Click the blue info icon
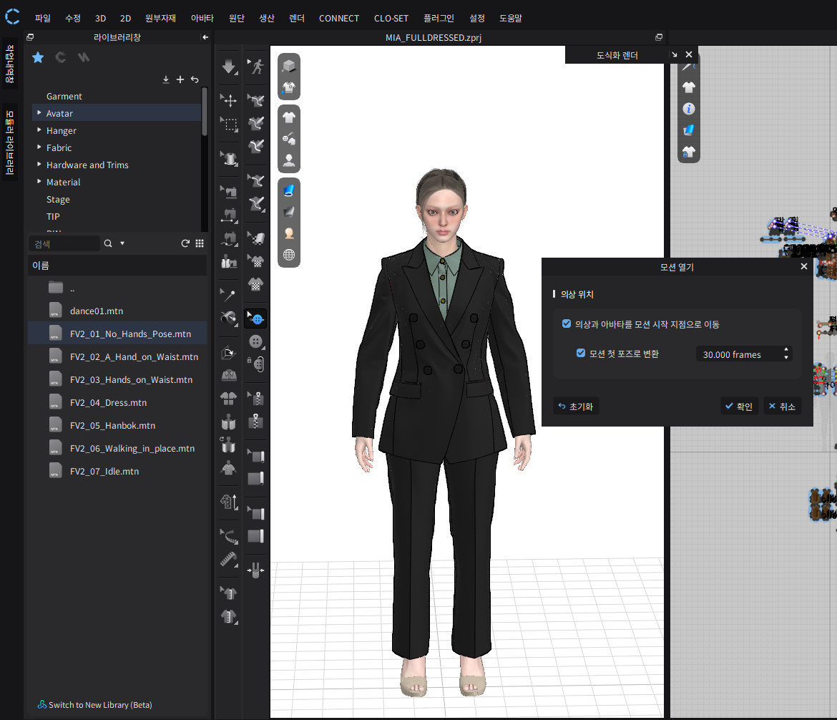Image resolution: width=837 pixels, height=720 pixels. (x=689, y=109)
